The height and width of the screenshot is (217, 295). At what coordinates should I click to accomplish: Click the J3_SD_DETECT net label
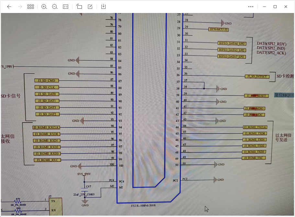(257, 77)
